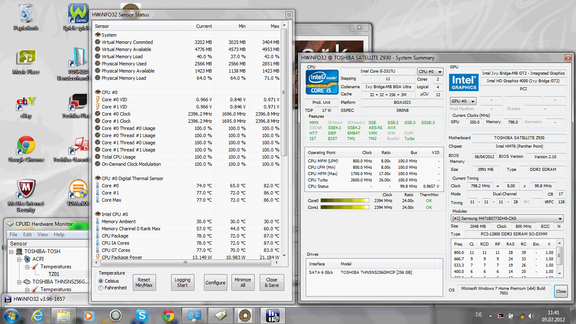Select Fahrenheit temperature unit

tap(101, 288)
